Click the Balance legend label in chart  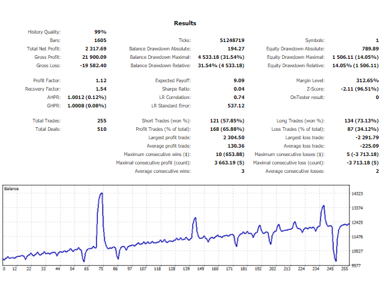pyautogui.click(x=12, y=188)
